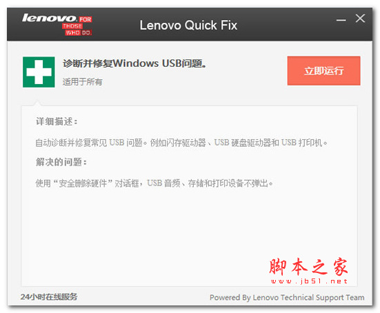Click the description panel pointer arrow
Image resolution: width=380 pixels, height=313 pixels.
[x=37, y=103]
